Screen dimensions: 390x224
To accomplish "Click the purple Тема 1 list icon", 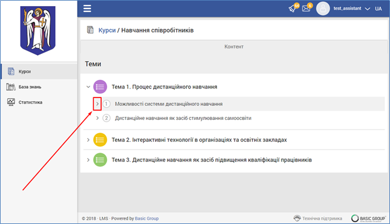I will pos(100,87).
